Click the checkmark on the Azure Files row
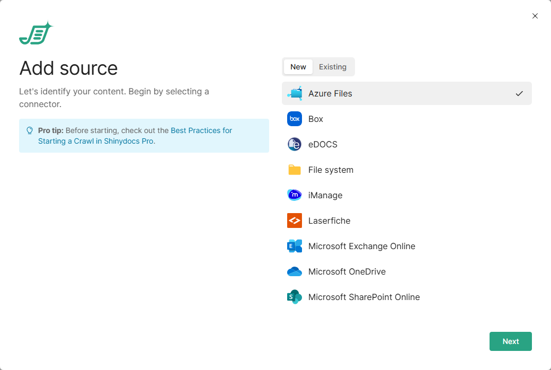Image resolution: width=551 pixels, height=370 pixels. [x=519, y=93]
